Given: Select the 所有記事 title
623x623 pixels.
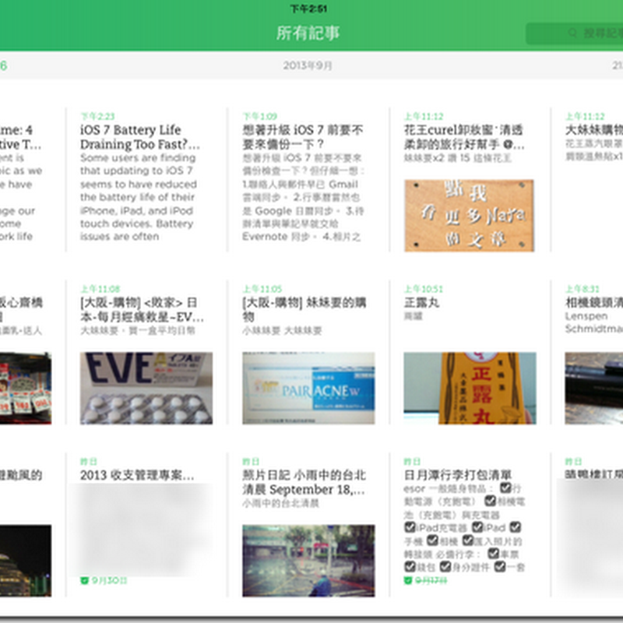Looking at the screenshot, I should coord(308,33).
